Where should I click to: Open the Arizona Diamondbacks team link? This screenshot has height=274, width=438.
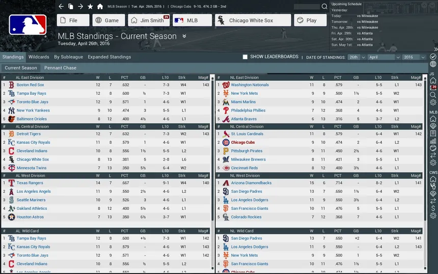click(251, 183)
